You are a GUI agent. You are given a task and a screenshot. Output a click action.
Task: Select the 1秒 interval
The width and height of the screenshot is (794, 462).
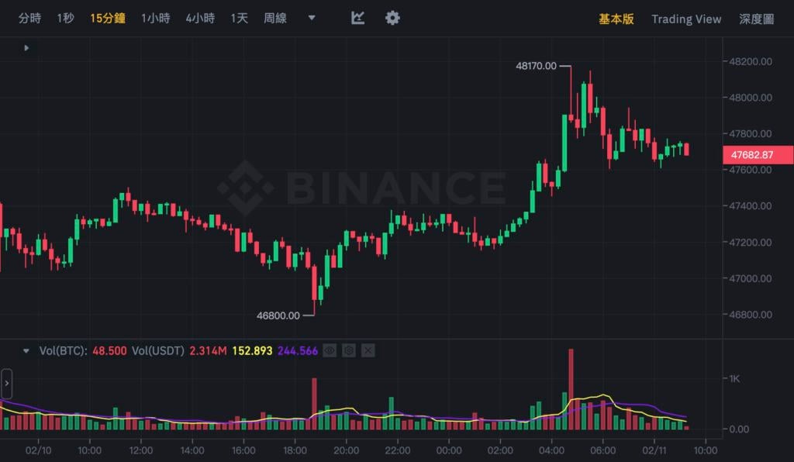(65, 18)
